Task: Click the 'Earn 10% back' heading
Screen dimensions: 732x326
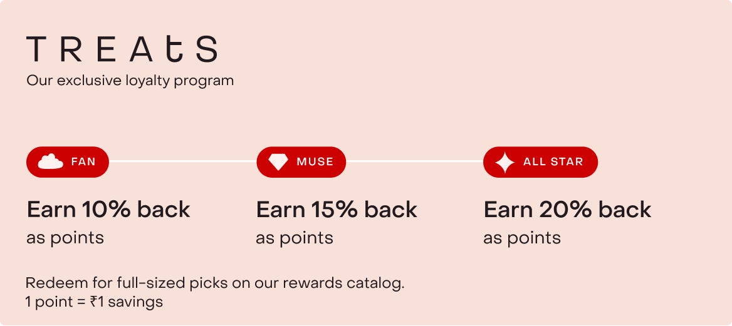Action: coord(108,210)
